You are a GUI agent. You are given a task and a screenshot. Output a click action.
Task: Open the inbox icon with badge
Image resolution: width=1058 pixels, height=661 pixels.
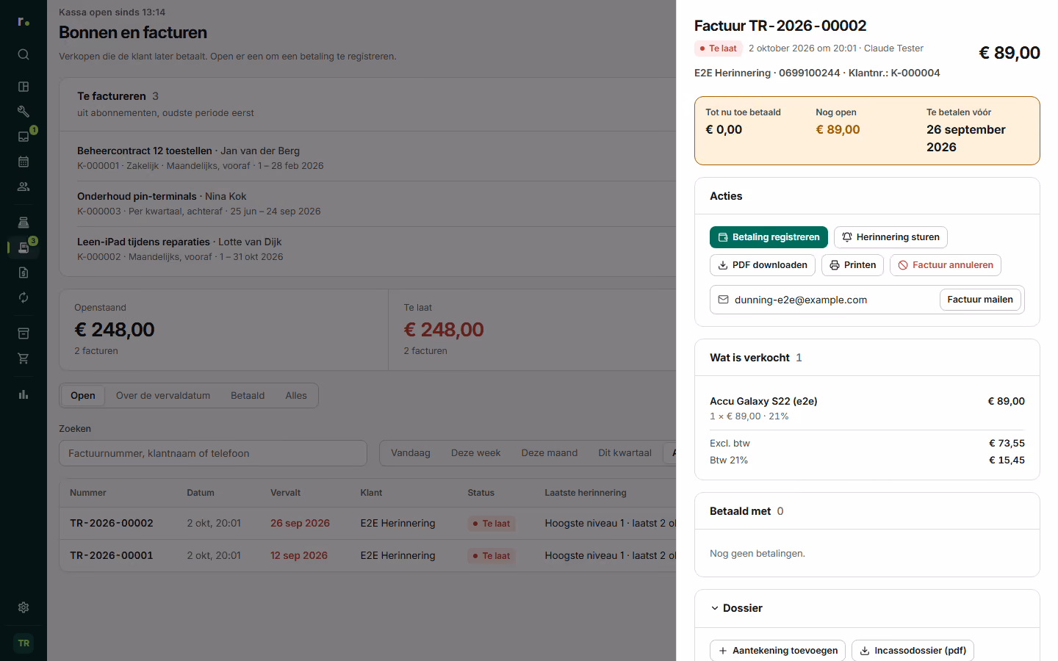point(24,137)
